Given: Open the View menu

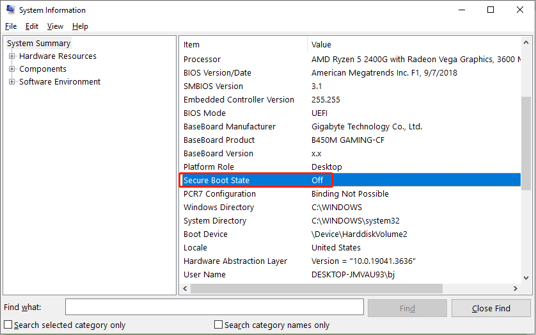Looking at the screenshot, I should (55, 26).
